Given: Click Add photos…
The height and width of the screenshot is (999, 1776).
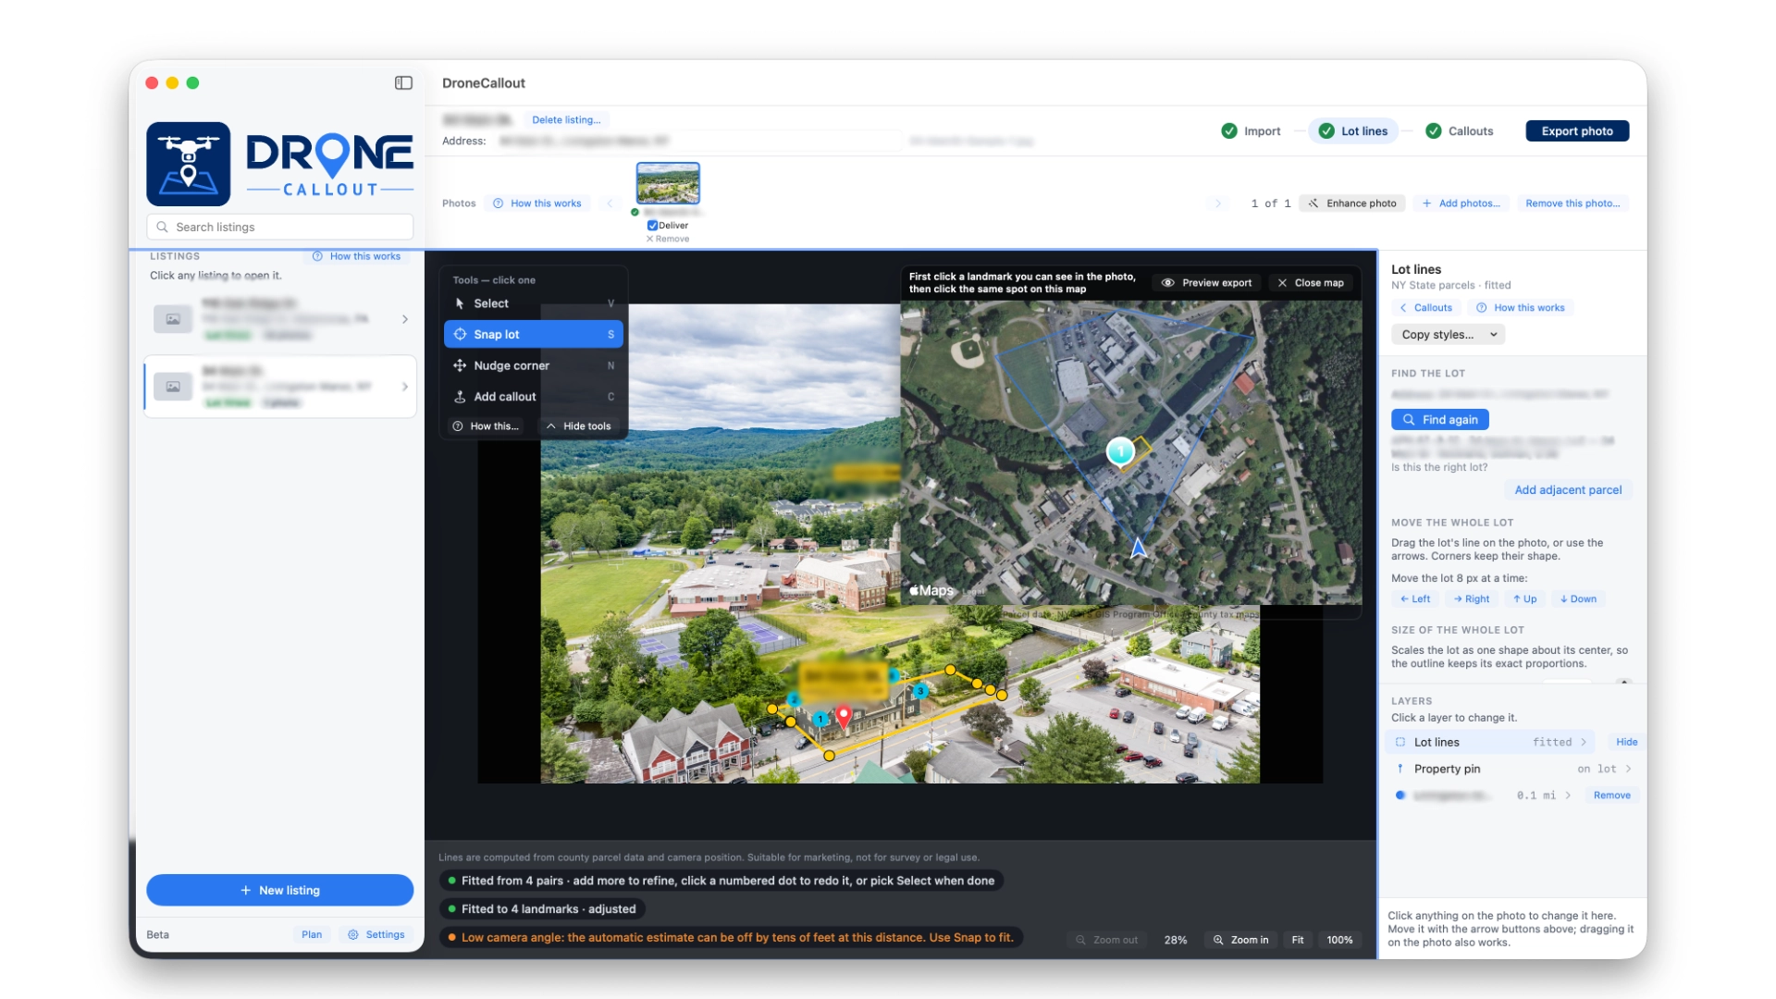Looking at the screenshot, I should click(1461, 203).
